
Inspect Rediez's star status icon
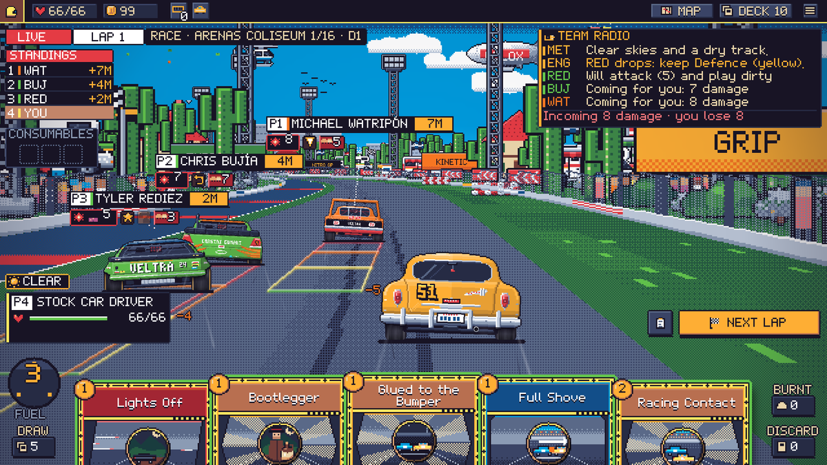pos(127,216)
